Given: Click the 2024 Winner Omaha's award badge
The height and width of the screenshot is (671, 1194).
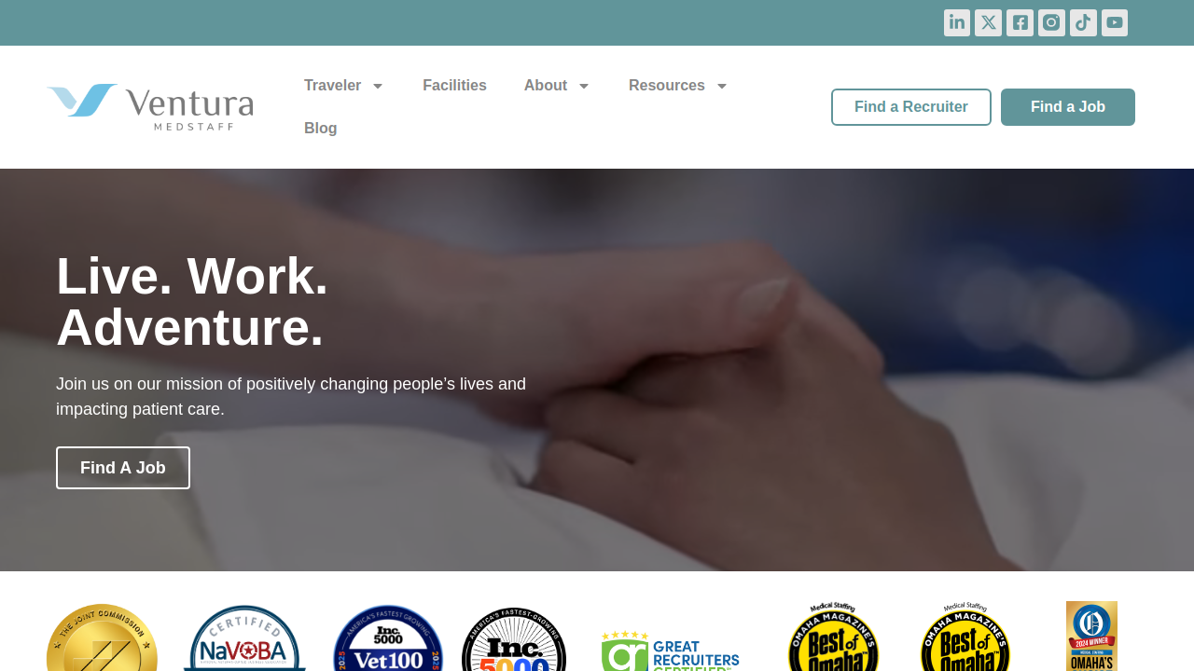Looking at the screenshot, I should (x=1091, y=636).
